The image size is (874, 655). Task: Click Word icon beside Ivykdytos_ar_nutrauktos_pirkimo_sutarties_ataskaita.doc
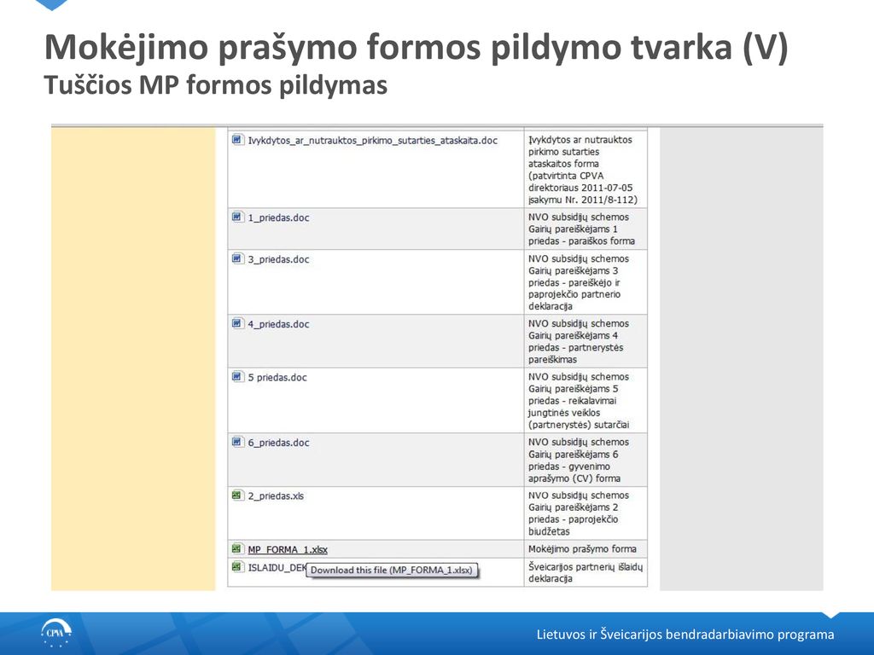[238, 139]
